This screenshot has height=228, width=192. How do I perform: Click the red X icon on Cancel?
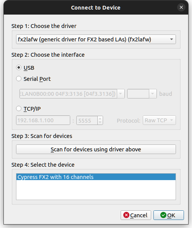click(126, 215)
